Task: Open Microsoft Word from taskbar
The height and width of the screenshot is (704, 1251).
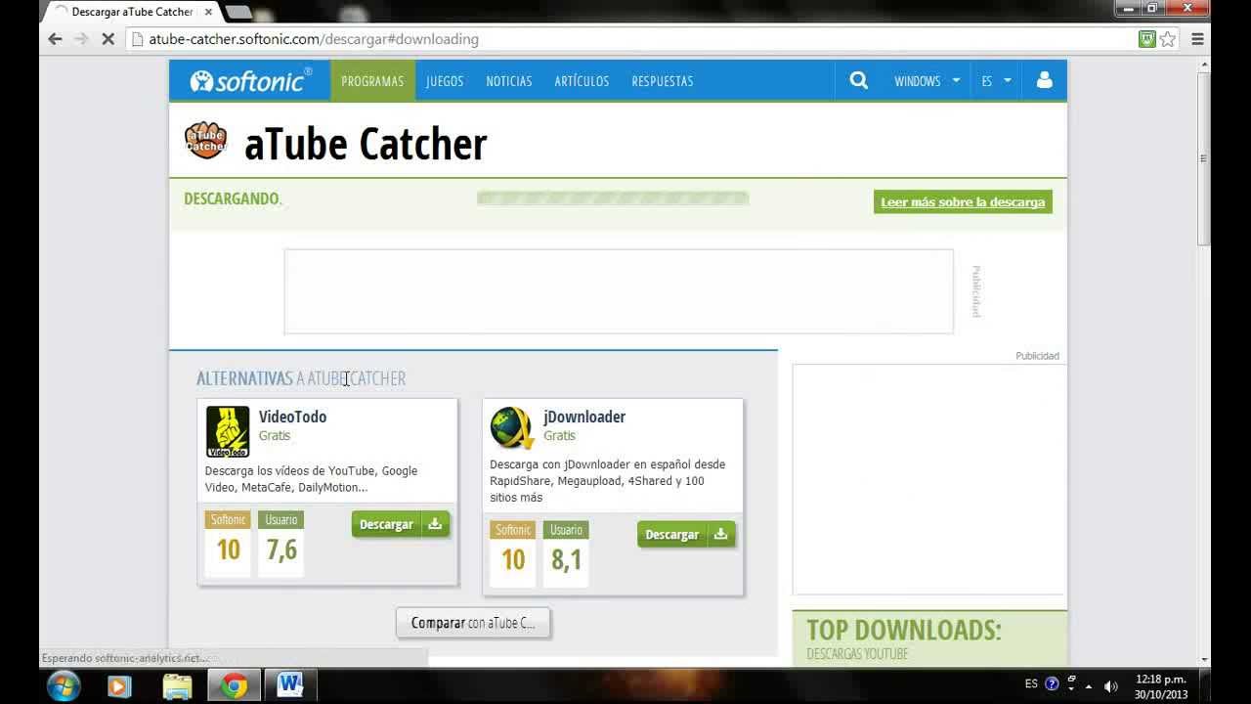Action: 290,686
